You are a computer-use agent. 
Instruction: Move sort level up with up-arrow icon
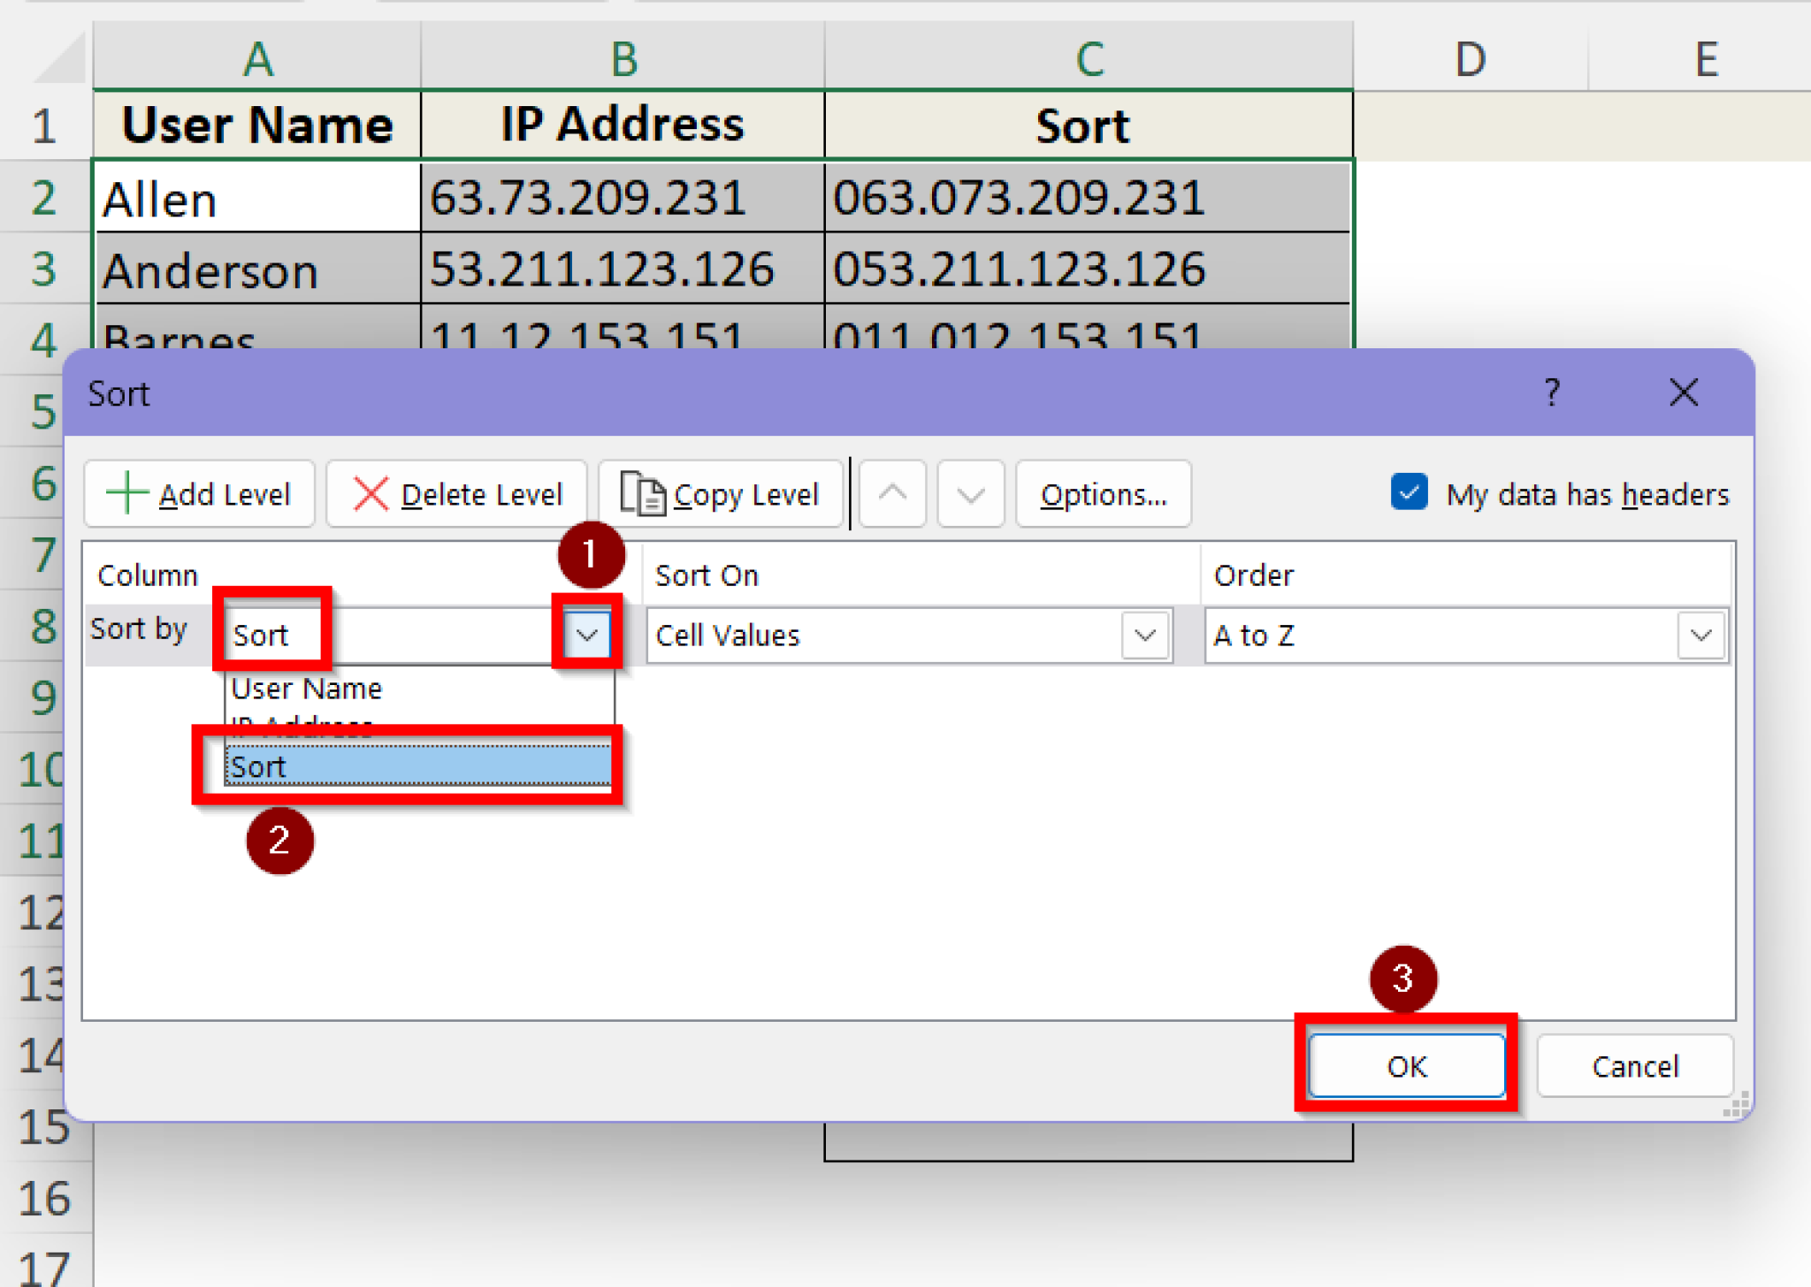click(x=891, y=493)
